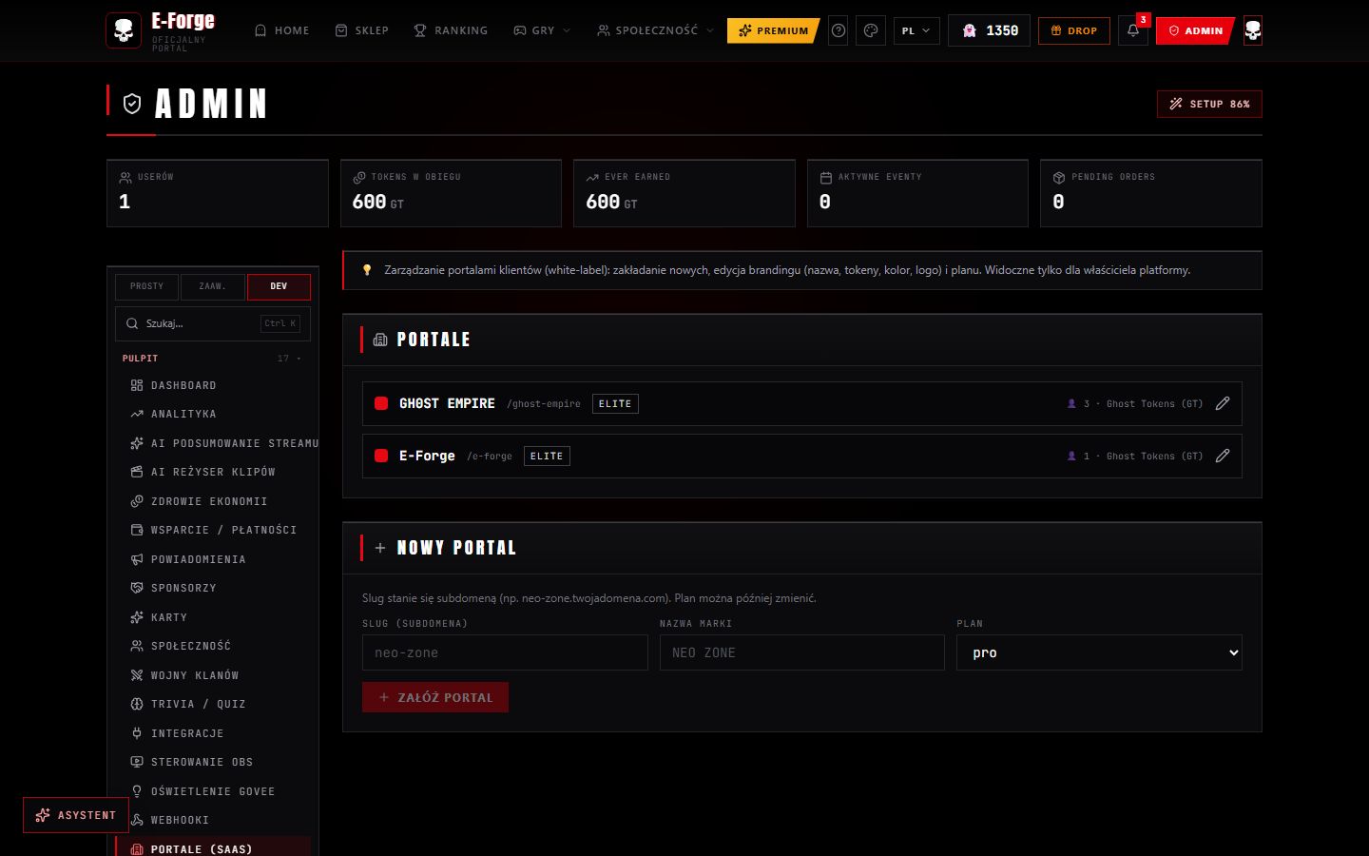Viewport: 1369px width, 856px height.
Task: Open the skull profile avatar
Action: (1253, 30)
